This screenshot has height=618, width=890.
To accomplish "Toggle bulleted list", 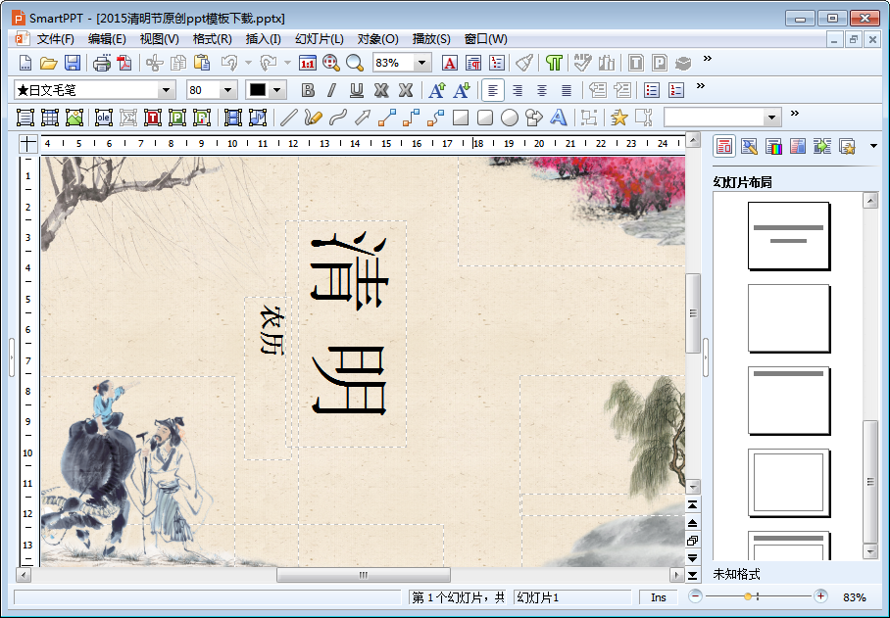I will coord(652,90).
